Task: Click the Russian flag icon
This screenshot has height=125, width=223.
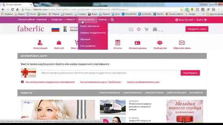Action: (55, 30)
